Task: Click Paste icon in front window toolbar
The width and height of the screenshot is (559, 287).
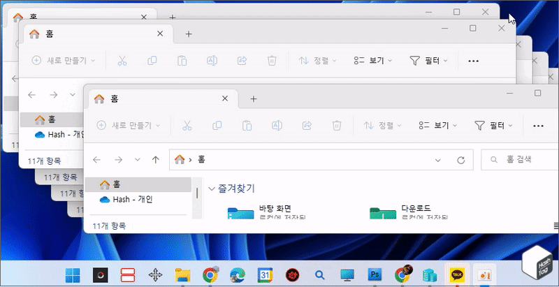Action: pos(247,125)
